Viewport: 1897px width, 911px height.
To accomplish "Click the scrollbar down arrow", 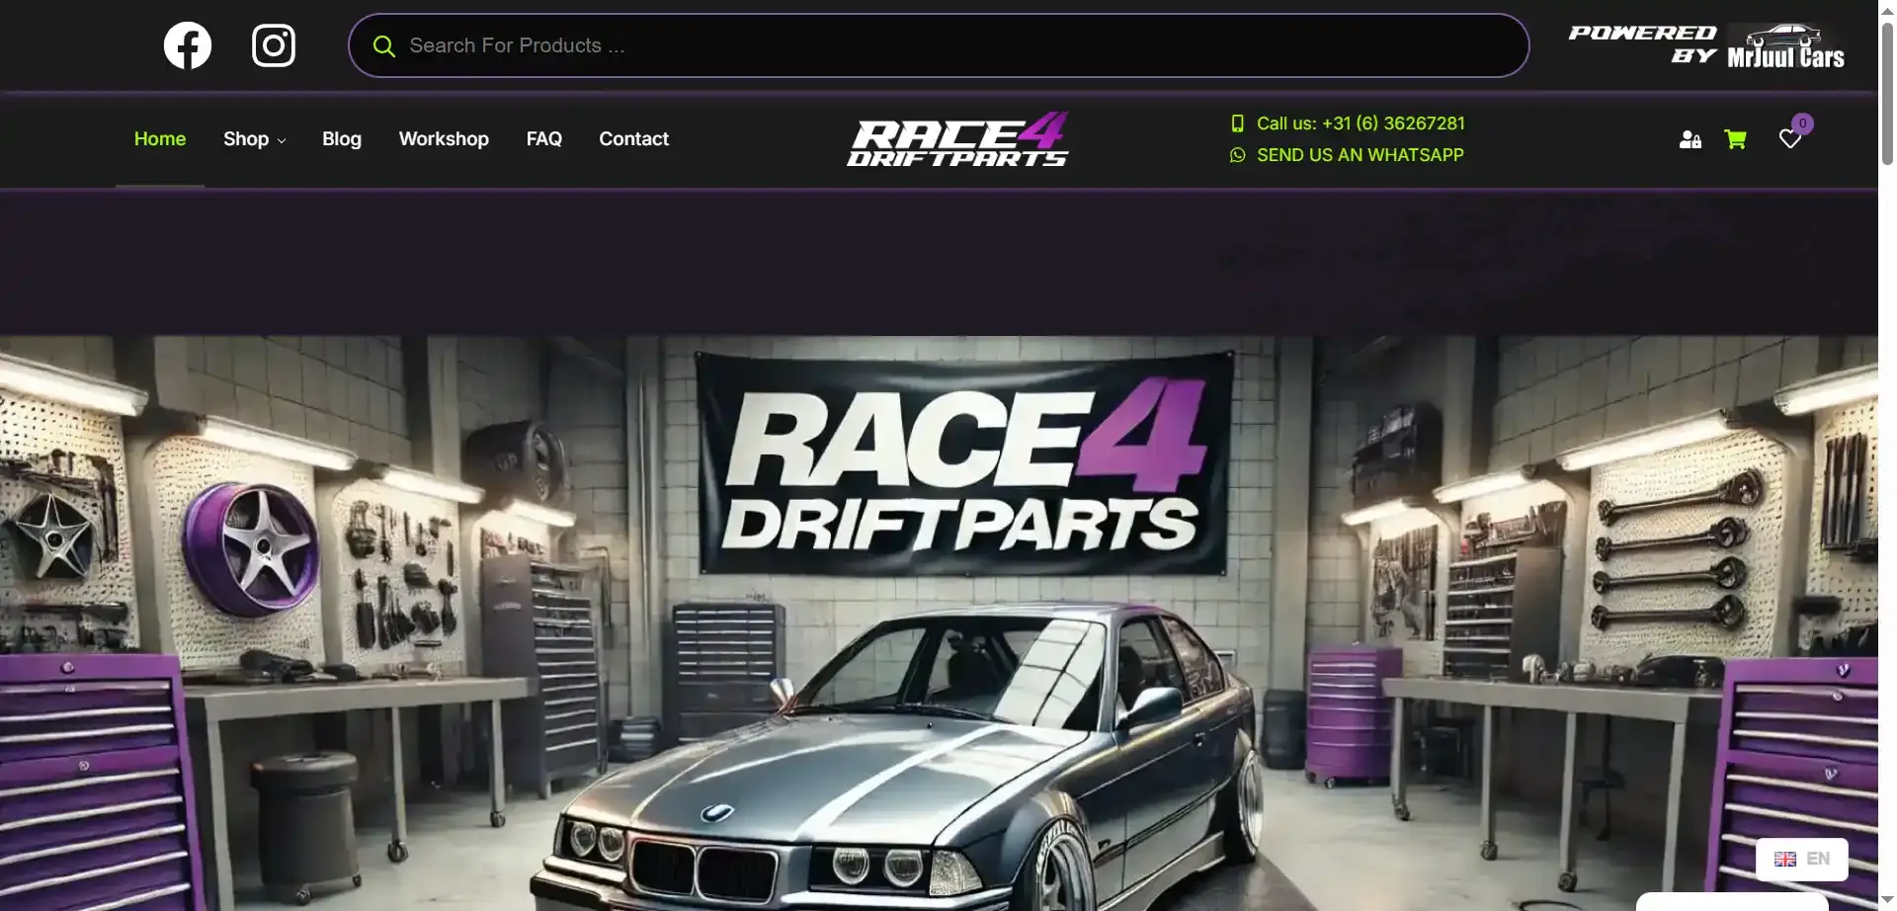I will 1887,901.
